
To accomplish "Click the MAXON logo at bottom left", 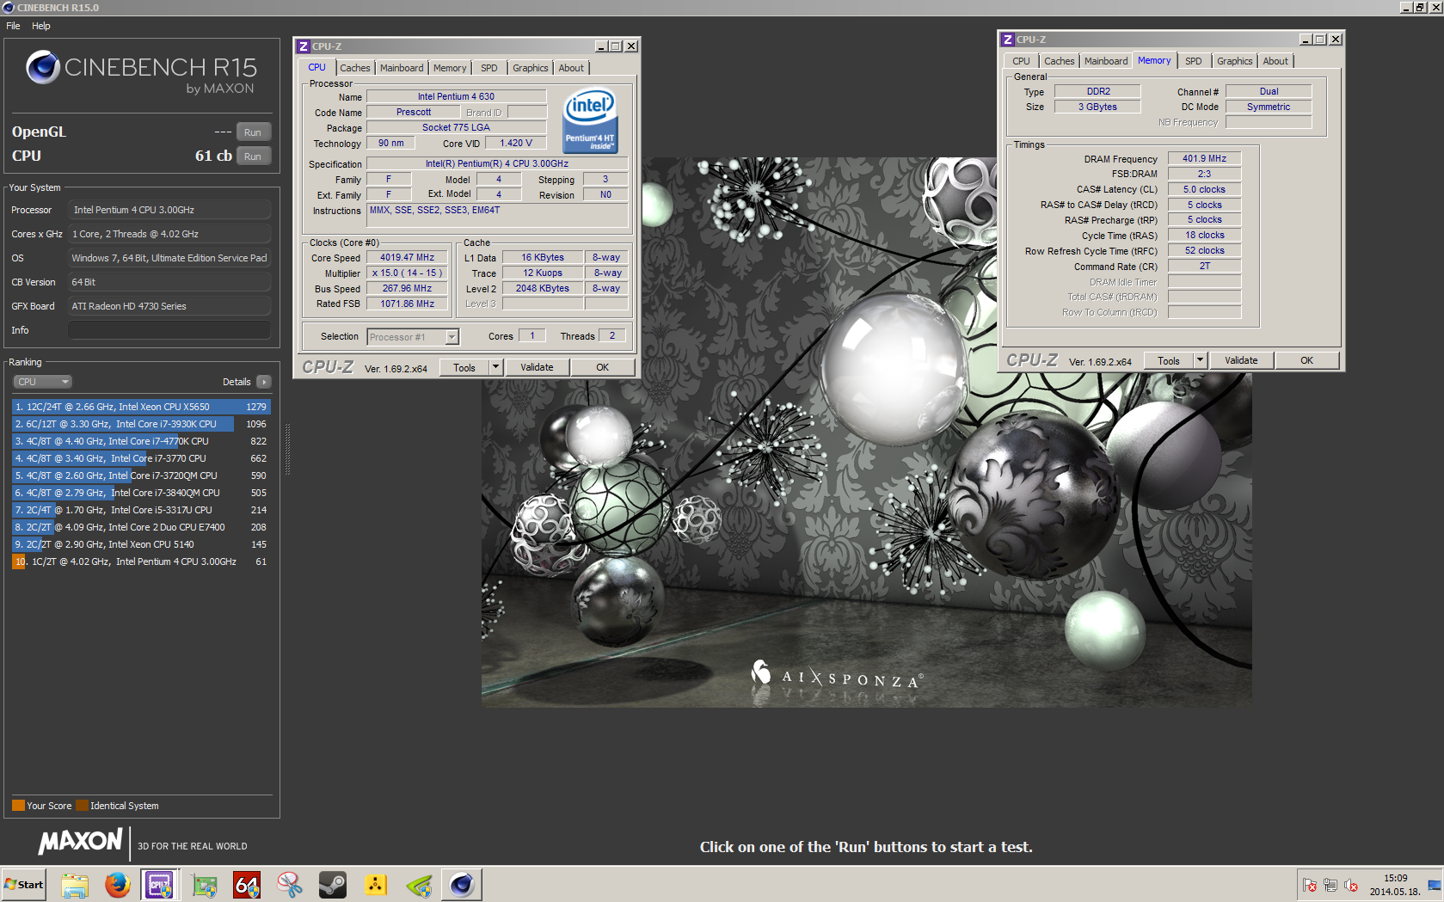I will click(80, 842).
